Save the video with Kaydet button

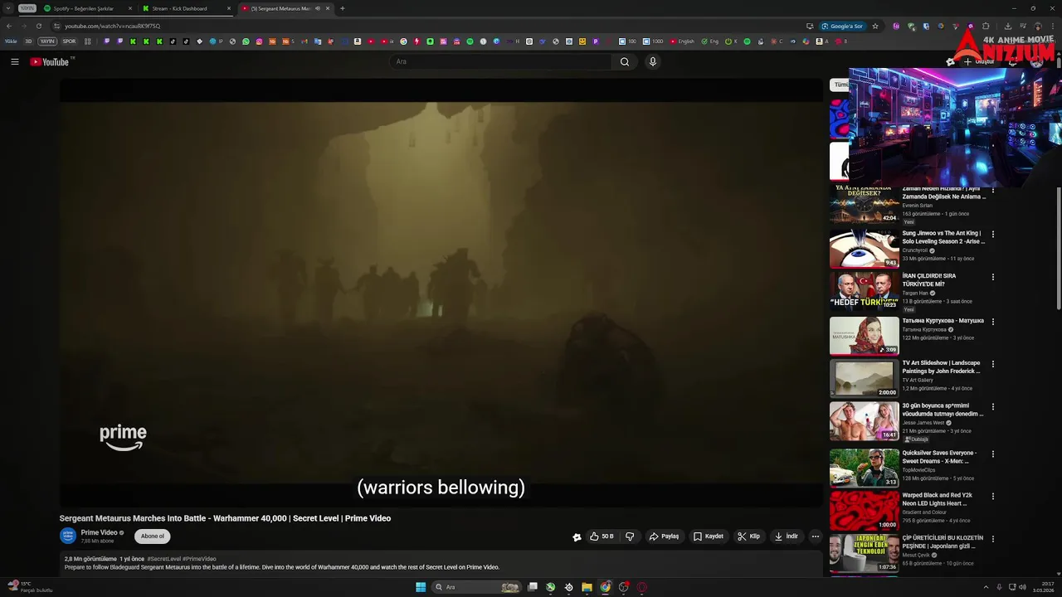pyautogui.click(x=709, y=536)
